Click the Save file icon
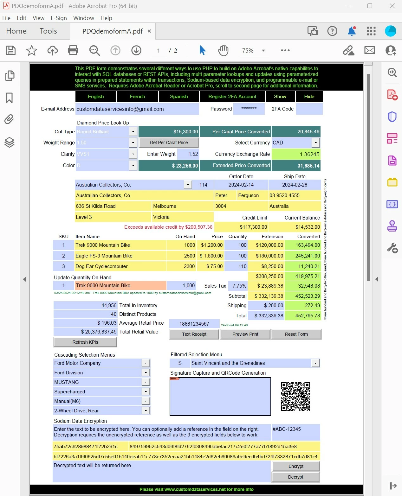Viewport: 402px width, 496px height. [x=11, y=50]
